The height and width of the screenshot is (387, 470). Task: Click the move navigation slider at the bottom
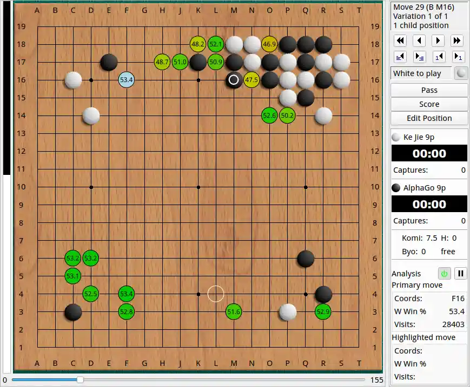pos(80,380)
